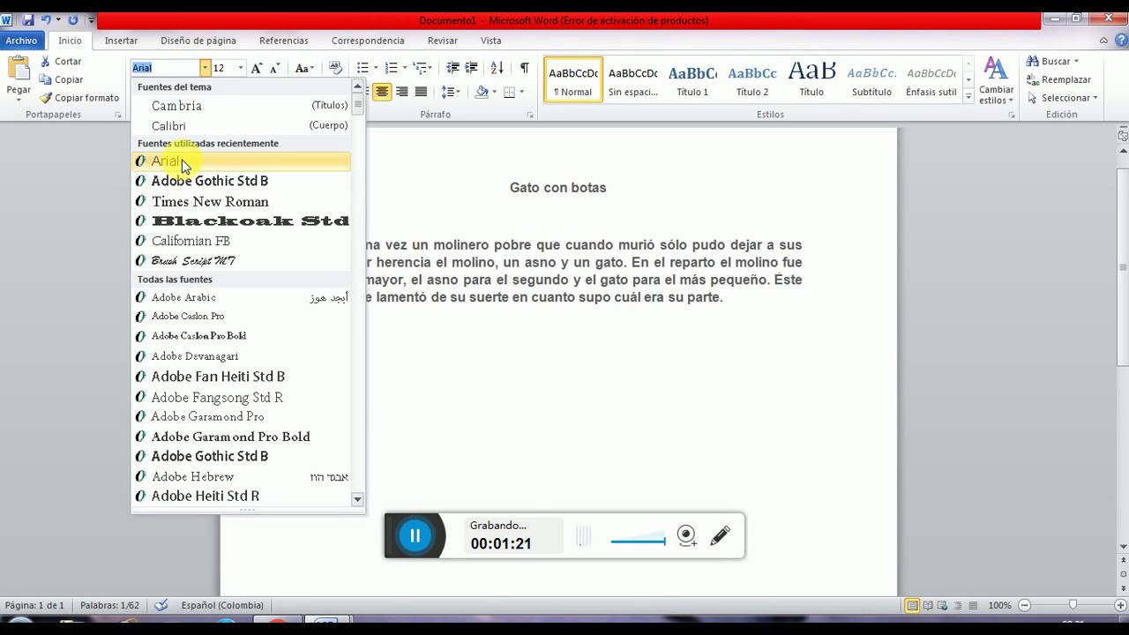This screenshot has width=1129, height=635.
Task: Click the increase indent icon
Action: 471,68
